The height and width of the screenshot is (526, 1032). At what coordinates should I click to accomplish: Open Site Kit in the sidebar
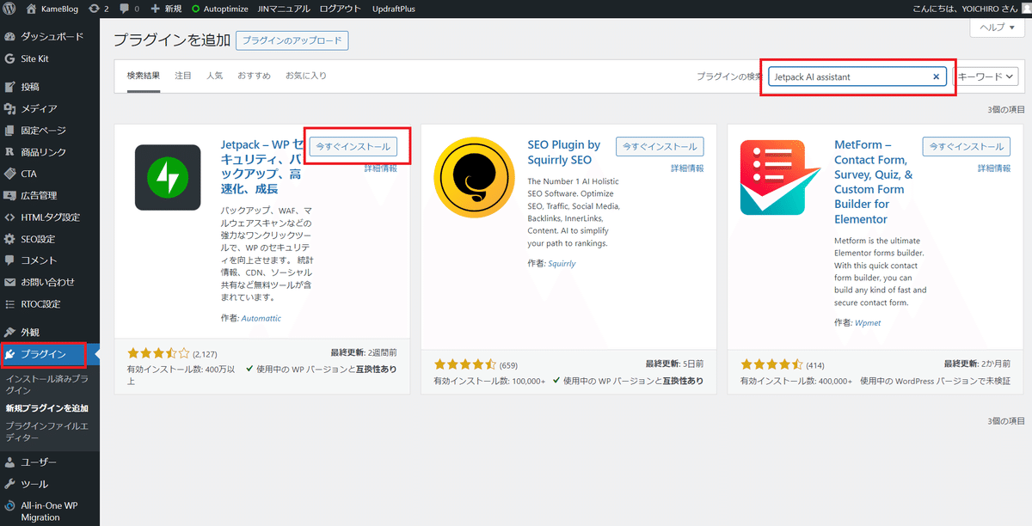[x=50, y=59]
